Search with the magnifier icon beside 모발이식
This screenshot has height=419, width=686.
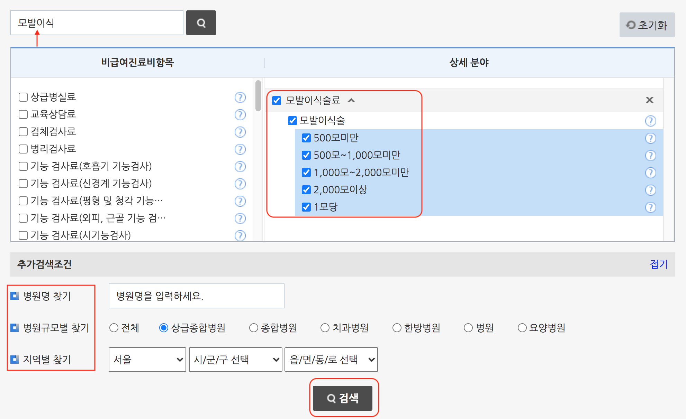point(201,23)
